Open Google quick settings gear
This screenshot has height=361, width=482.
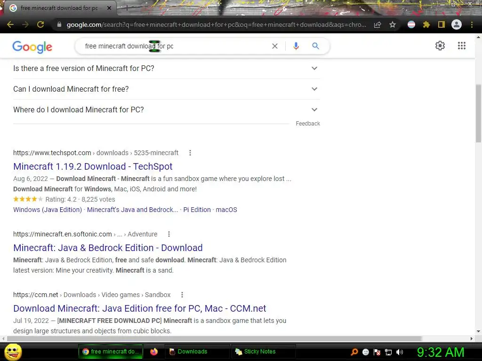click(x=440, y=46)
